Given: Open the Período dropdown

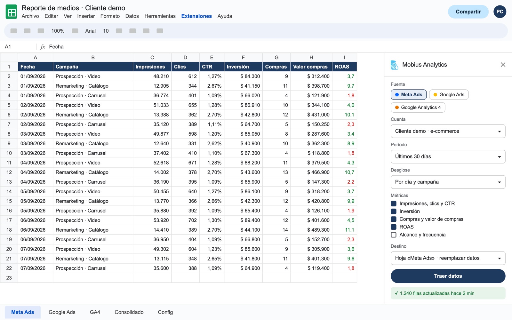Looking at the screenshot, I should 448,156.
